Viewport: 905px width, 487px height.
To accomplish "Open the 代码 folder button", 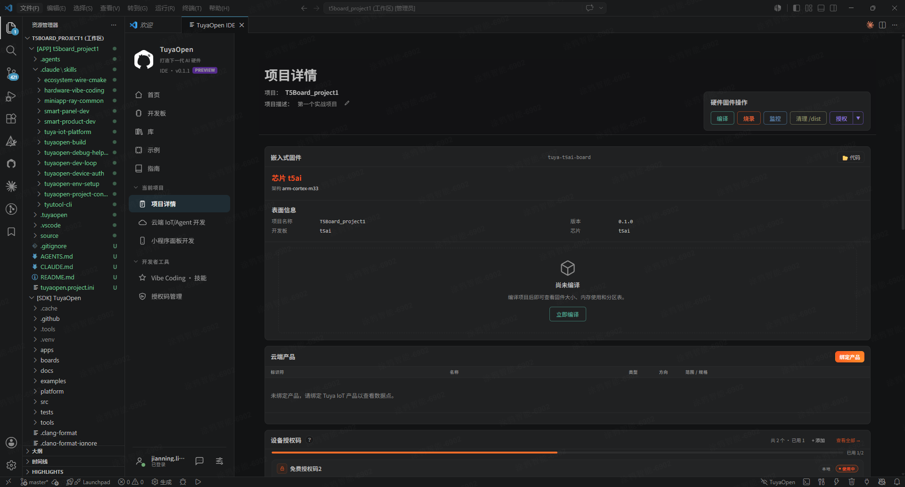I will click(x=851, y=158).
